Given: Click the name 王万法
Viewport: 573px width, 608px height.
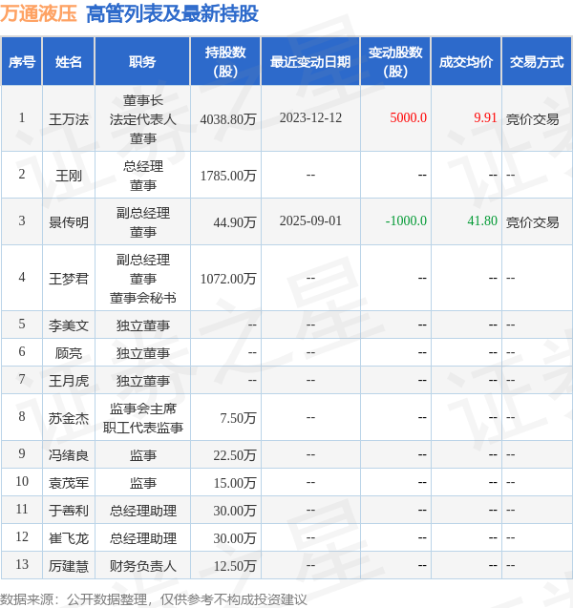Looking at the screenshot, I should click(69, 119).
